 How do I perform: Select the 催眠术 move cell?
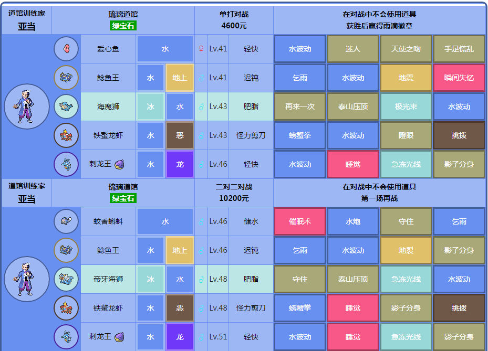(x=300, y=221)
